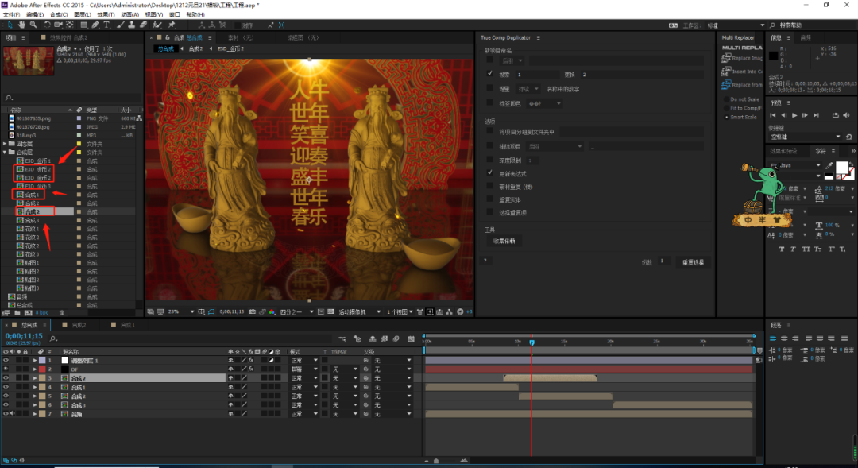Open the 效果(T) menu
Image resolution: width=858 pixels, height=468 pixels.
coord(106,15)
